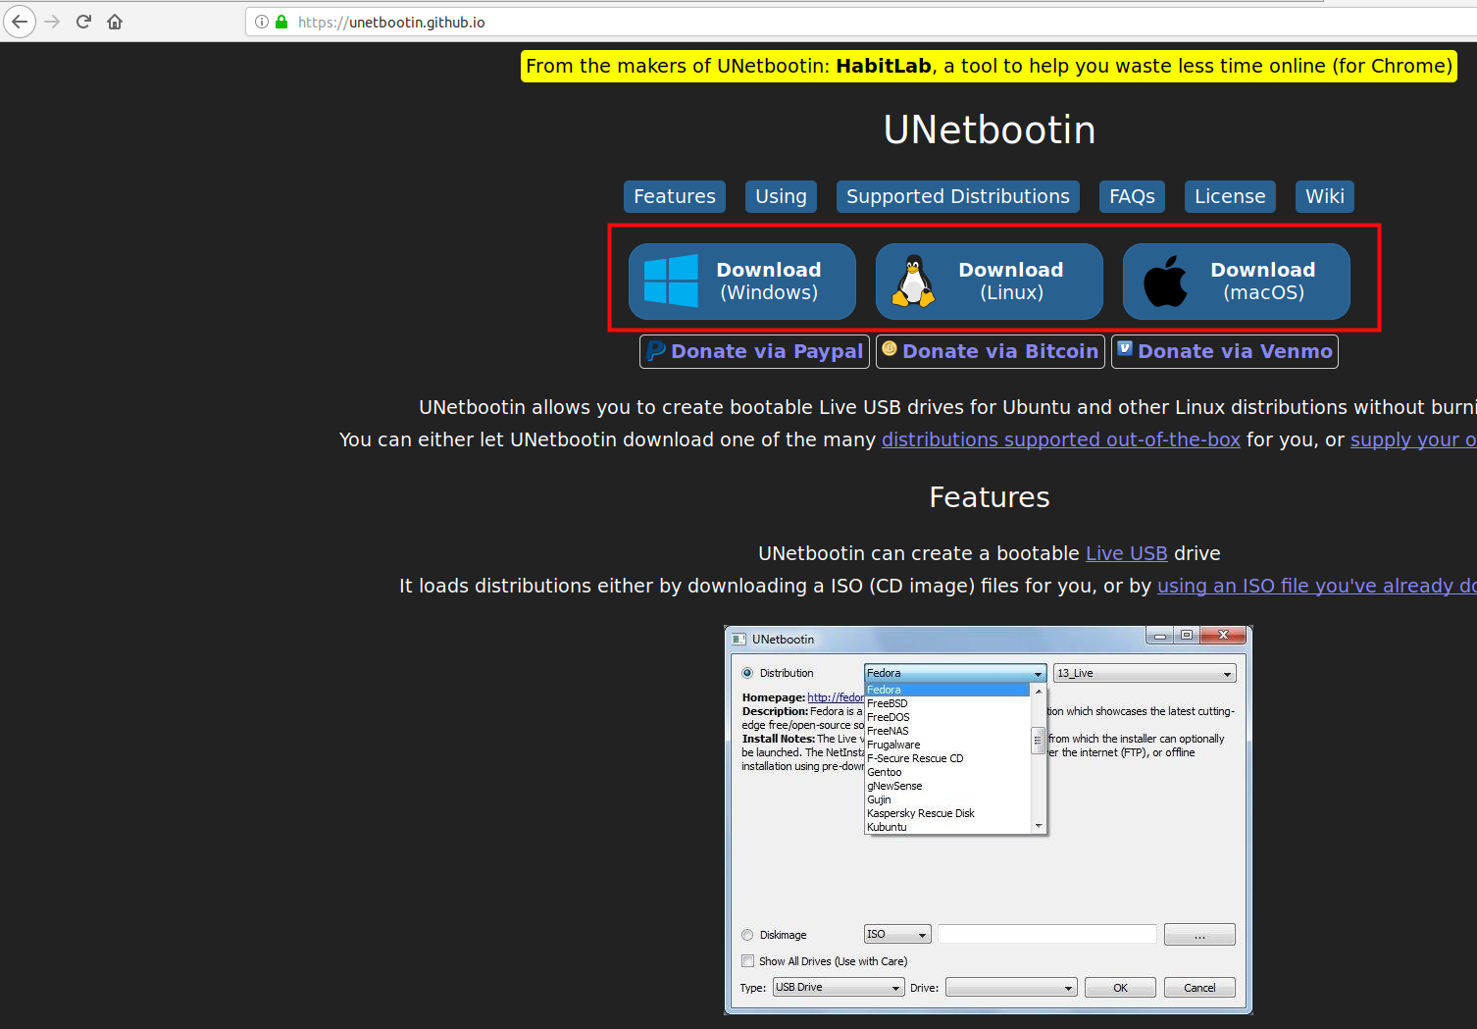Donate via Venmo button
The height and width of the screenshot is (1029, 1477).
1224,351
